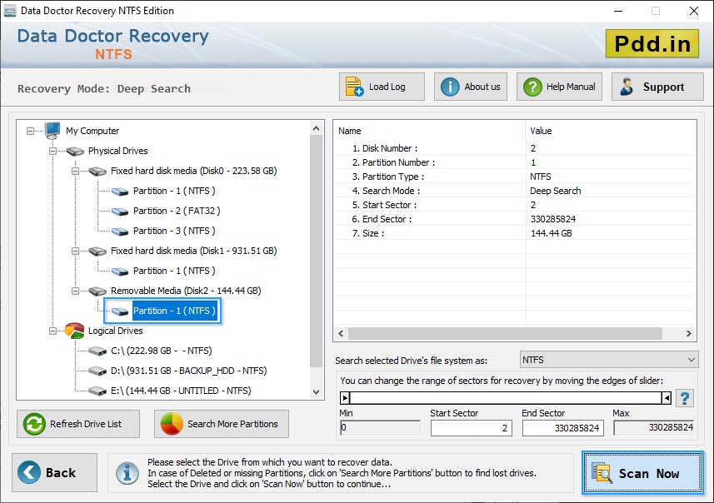The height and width of the screenshot is (503, 714).
Task: Collapse the Physical Drives node
Action: (52, 151)
